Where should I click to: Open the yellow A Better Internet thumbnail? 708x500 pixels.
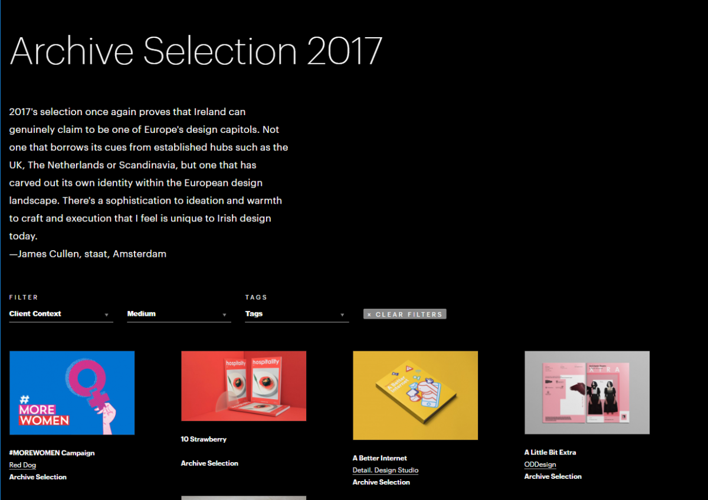click(x=415, y=396)
